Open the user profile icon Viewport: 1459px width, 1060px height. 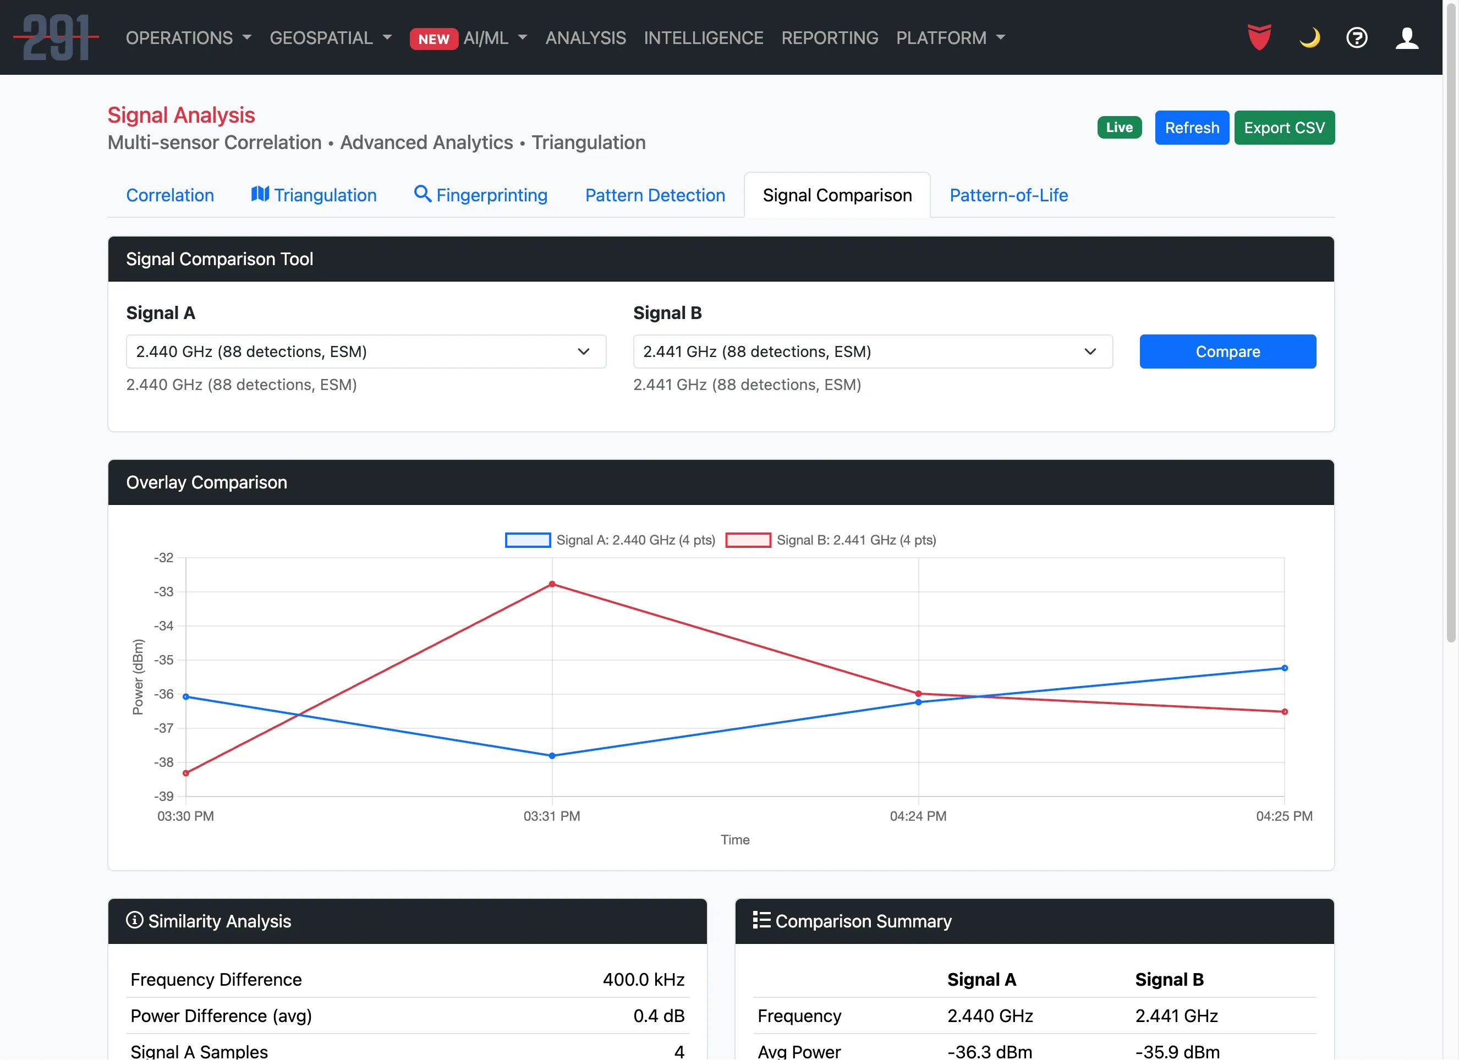click(1407, 37)
